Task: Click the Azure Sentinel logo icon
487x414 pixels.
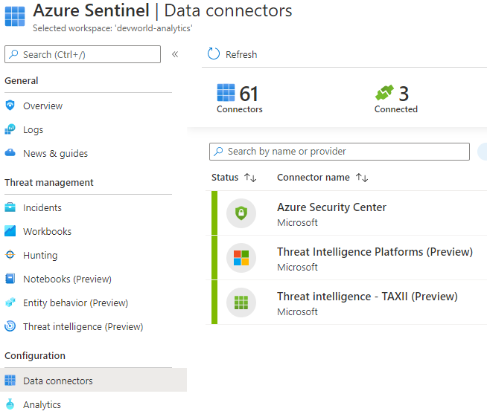Action: pos(15,16)
